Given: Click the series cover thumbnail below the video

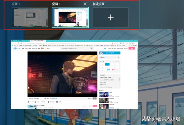Looking at the screenshot, I should point(32,107).
